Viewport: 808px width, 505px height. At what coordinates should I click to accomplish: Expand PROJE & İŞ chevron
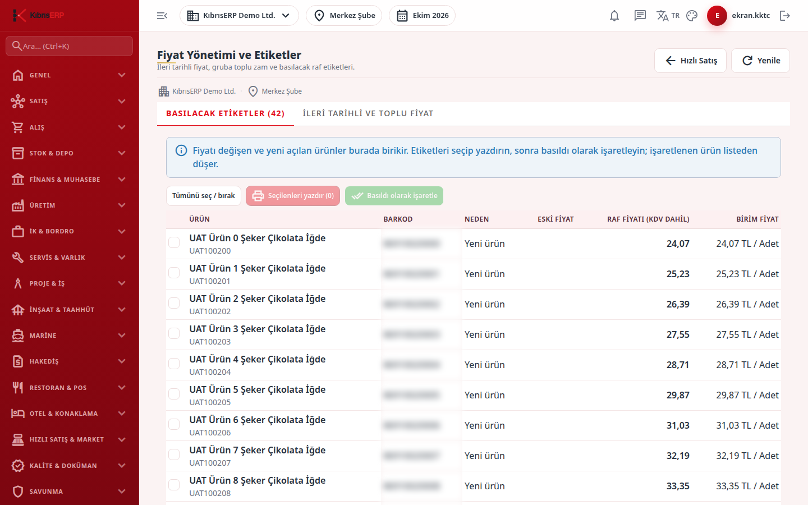[122, 283]
